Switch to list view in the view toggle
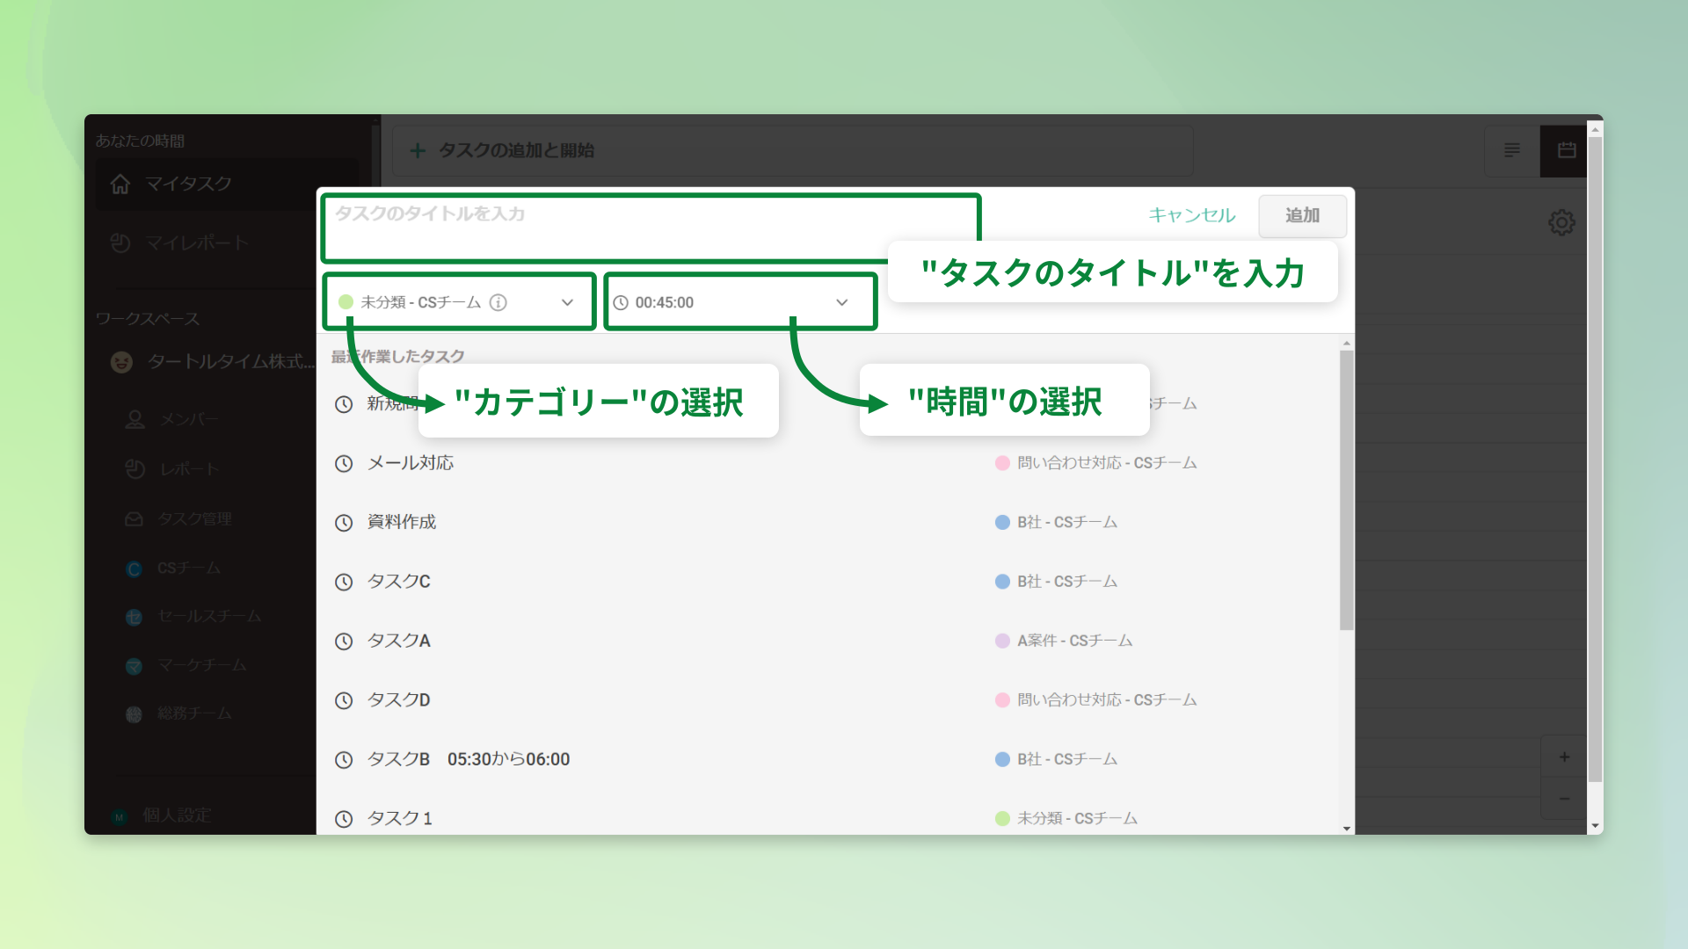 [1512, 150]
